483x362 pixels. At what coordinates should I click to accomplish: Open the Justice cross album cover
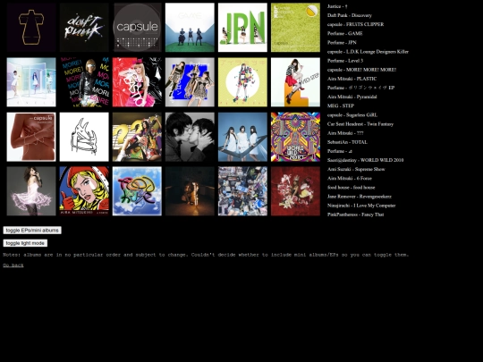pyautogui.click(x=31, y=28)
